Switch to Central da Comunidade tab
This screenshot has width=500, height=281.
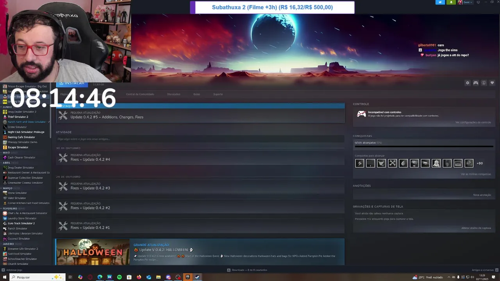point(140,94)
